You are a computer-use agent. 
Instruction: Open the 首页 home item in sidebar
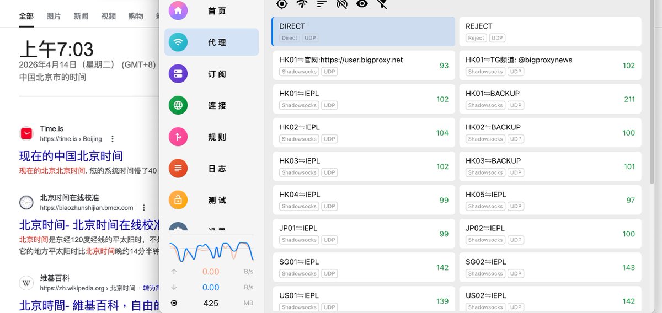click(211, 10)
